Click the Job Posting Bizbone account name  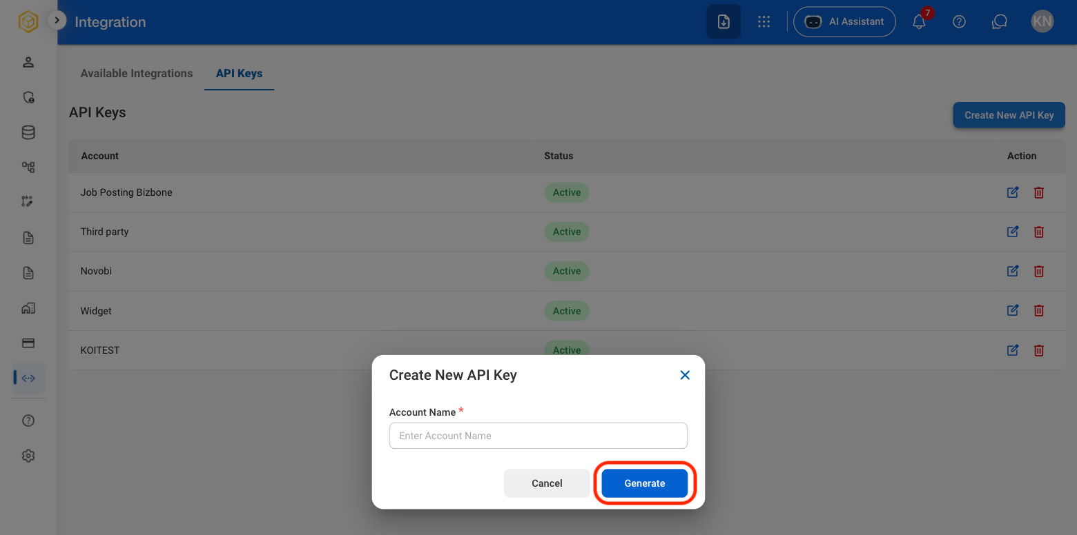pyautogui.click(x=126, y=192)
